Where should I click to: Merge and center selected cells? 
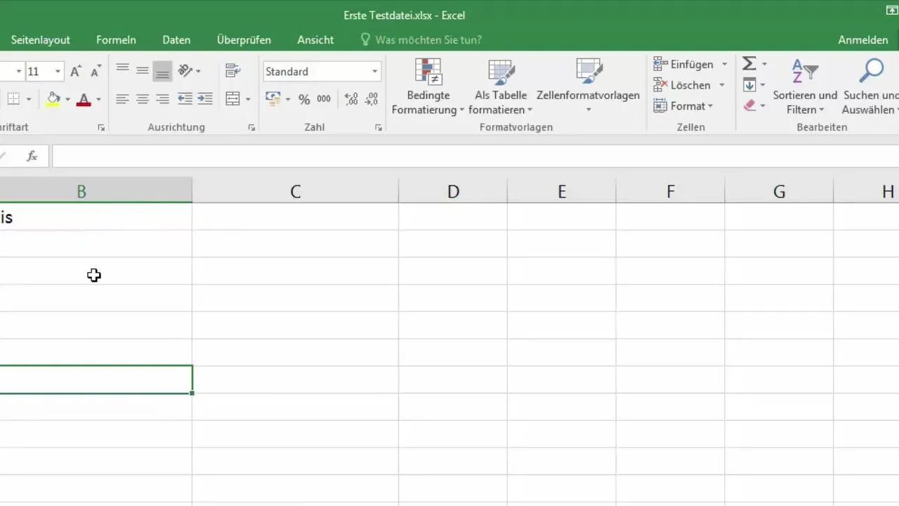(232, 99)
